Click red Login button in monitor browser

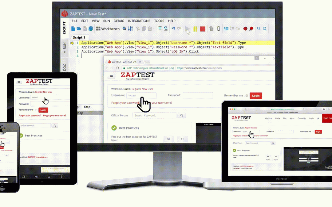click(256, 96)
